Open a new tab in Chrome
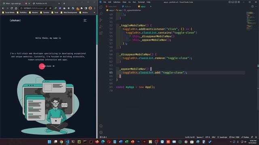 coord(64,3)
